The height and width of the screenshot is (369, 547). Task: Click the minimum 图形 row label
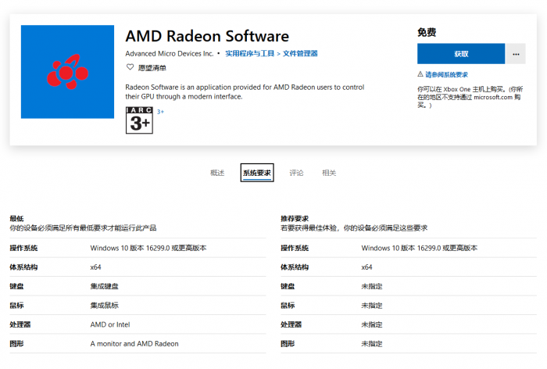click(16, 344)
